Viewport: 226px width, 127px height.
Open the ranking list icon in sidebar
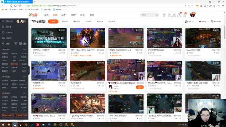point(3,27)
